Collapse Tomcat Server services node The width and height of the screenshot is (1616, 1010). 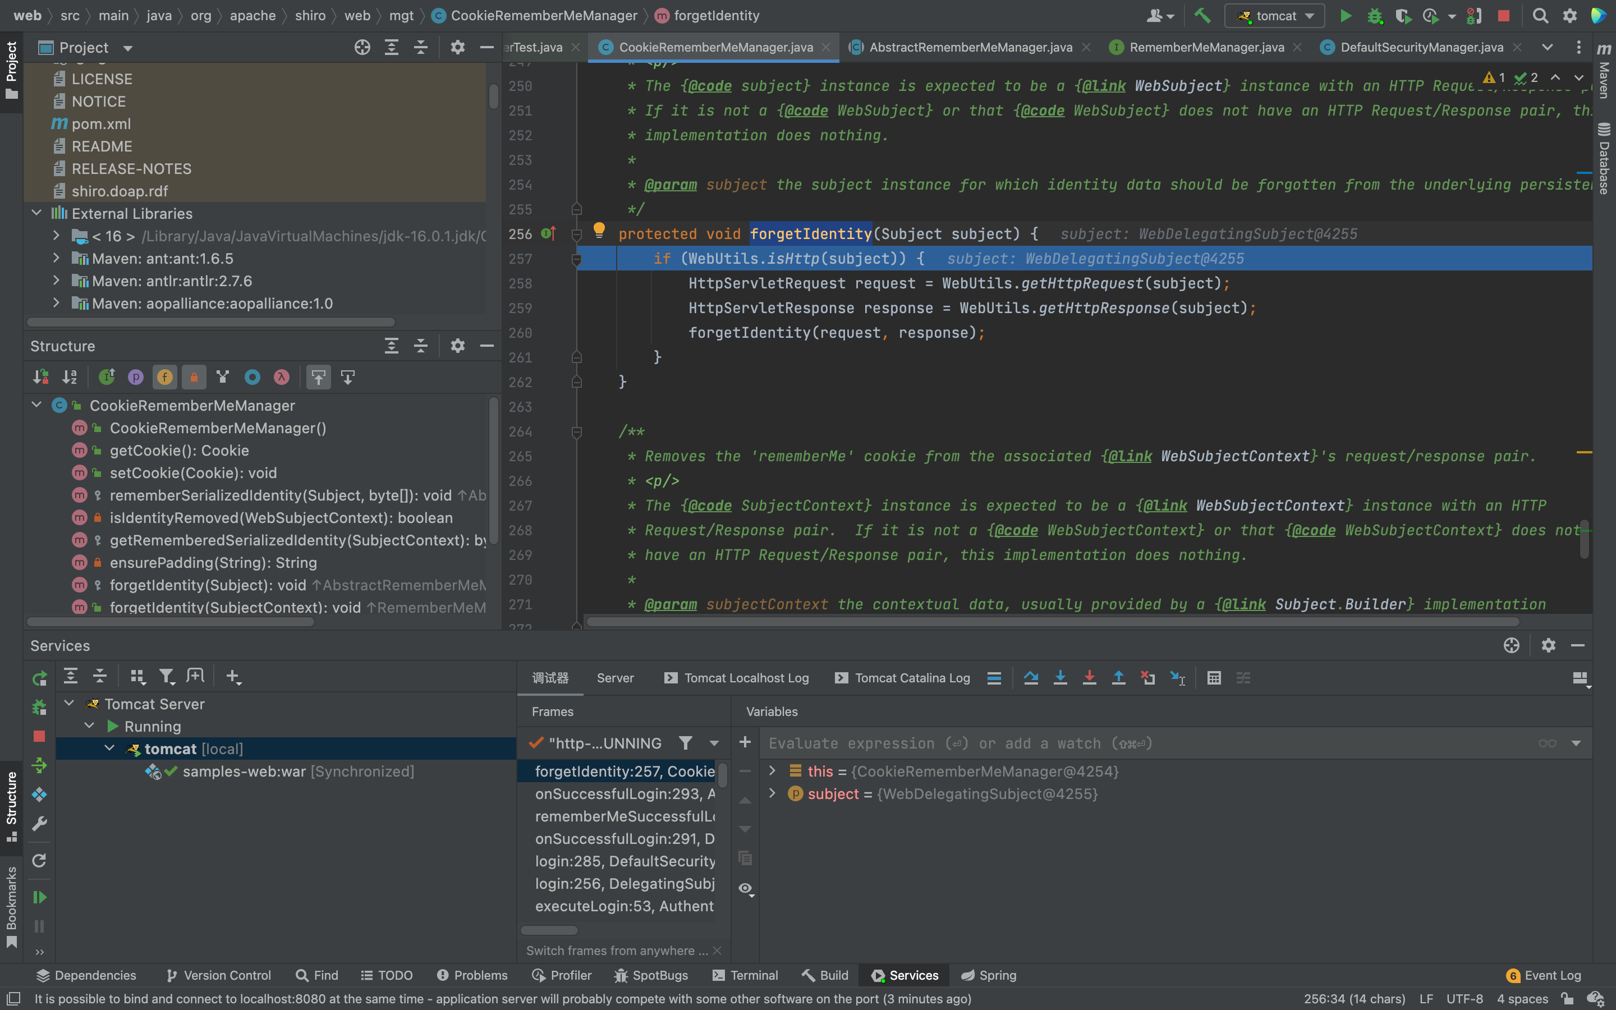[69, 704]
